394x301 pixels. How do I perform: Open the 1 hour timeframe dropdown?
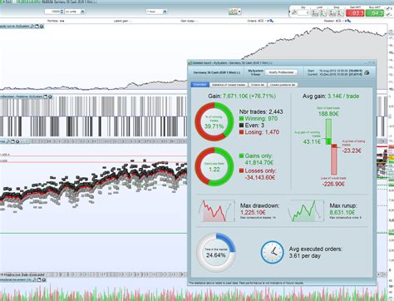coord(156,12)
